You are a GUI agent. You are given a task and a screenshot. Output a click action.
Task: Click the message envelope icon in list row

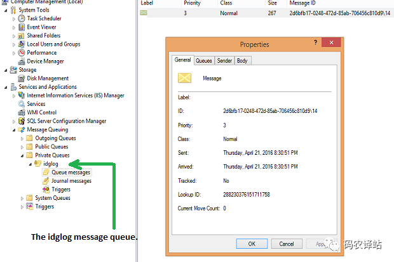tap(144, 13)
